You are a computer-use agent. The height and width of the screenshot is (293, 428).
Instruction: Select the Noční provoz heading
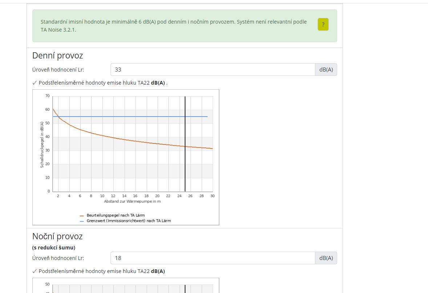point(57,236)
